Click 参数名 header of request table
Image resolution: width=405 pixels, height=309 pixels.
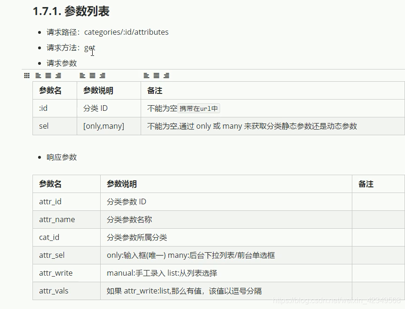(55, 91)
